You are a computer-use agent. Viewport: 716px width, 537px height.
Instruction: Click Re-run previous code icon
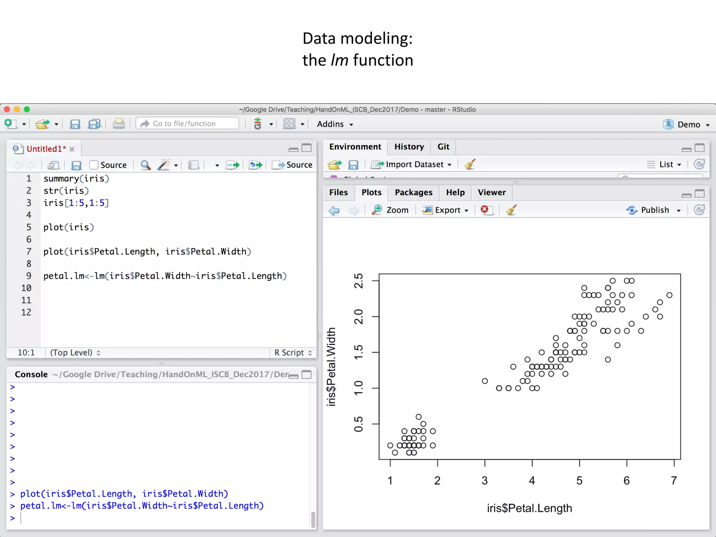click(x=256, y=165)
